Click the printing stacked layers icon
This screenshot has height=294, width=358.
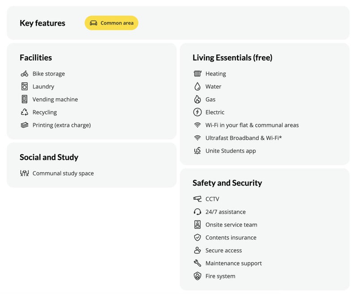coord(25,125)
